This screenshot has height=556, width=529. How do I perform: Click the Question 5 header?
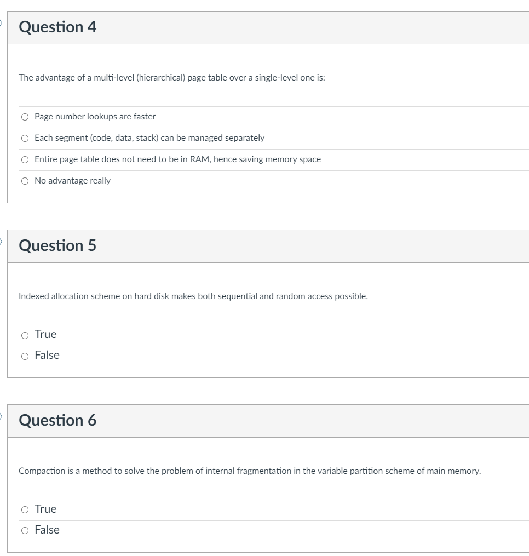(58, 246)
